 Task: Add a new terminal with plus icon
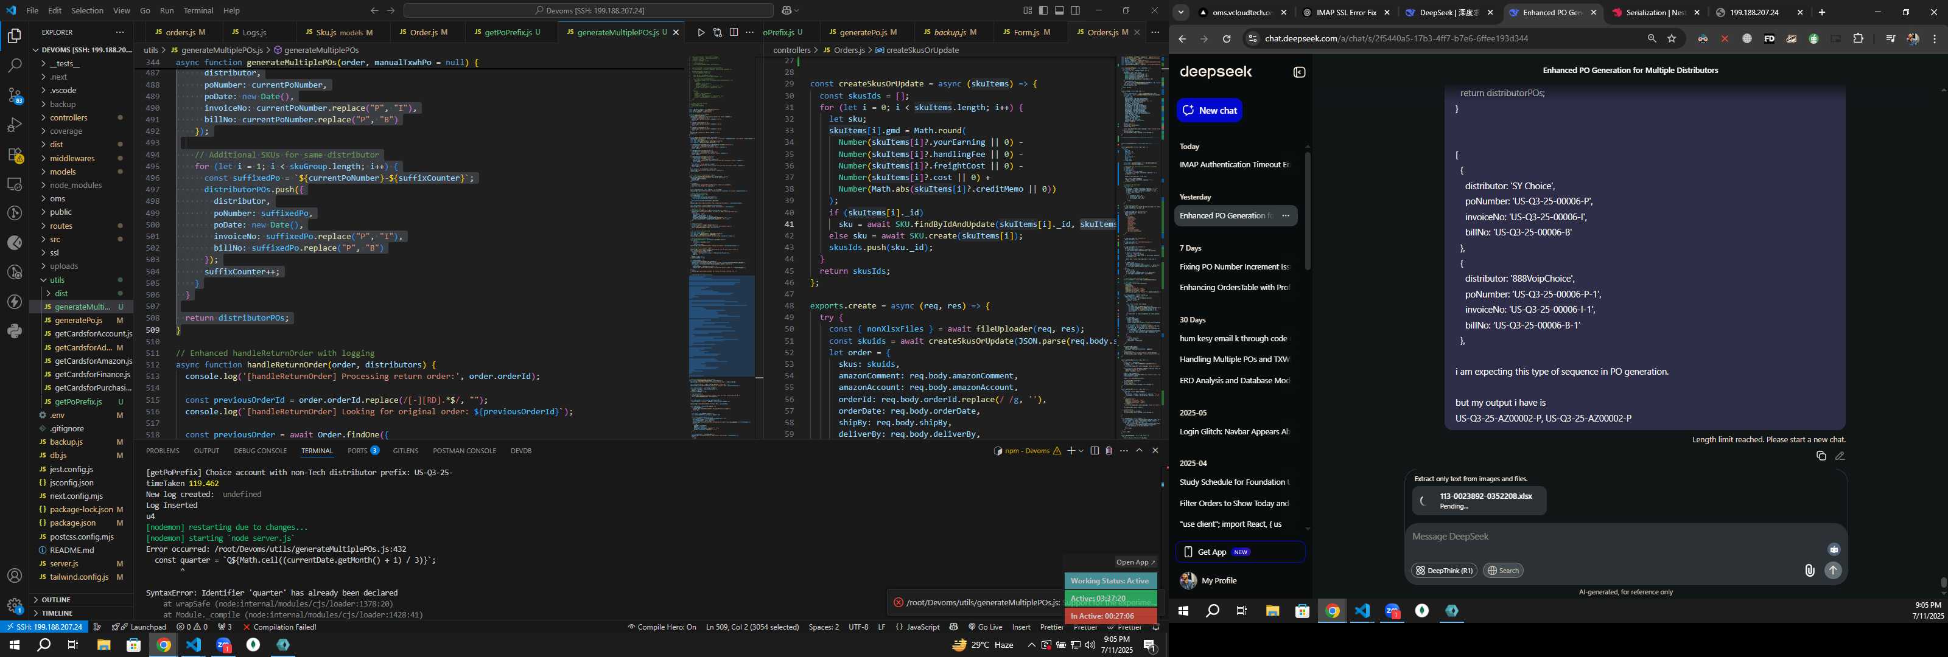pyautogui.click(x=1071, y=451)
